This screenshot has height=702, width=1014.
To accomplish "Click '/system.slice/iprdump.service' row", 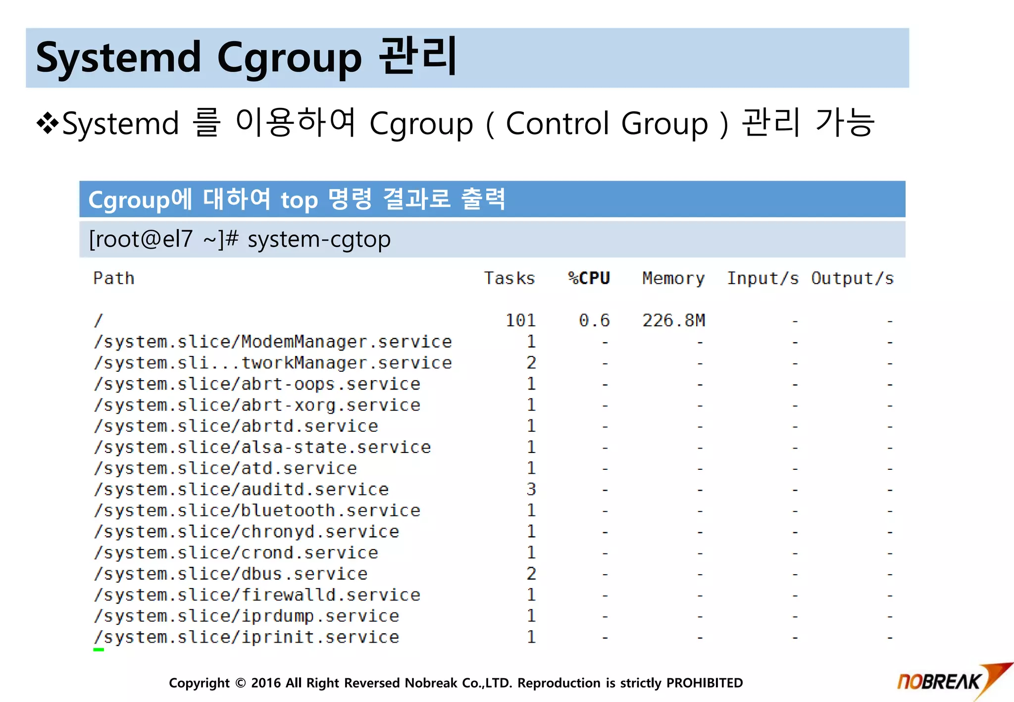I will coord(493,616).
